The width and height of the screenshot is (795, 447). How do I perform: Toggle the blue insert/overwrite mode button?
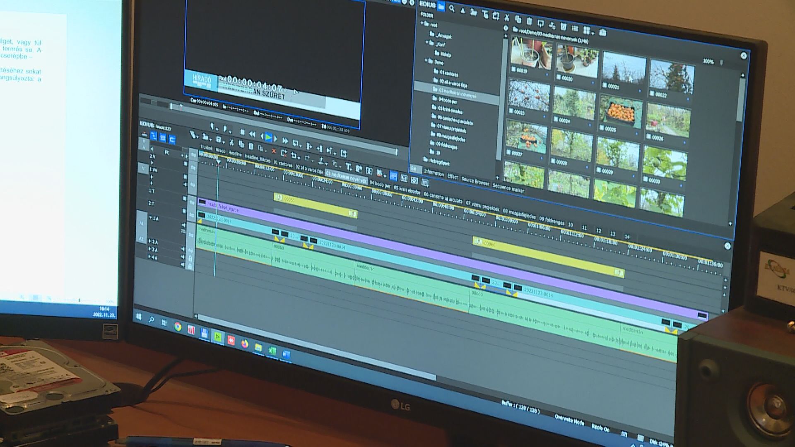click(x=154, y=136)
